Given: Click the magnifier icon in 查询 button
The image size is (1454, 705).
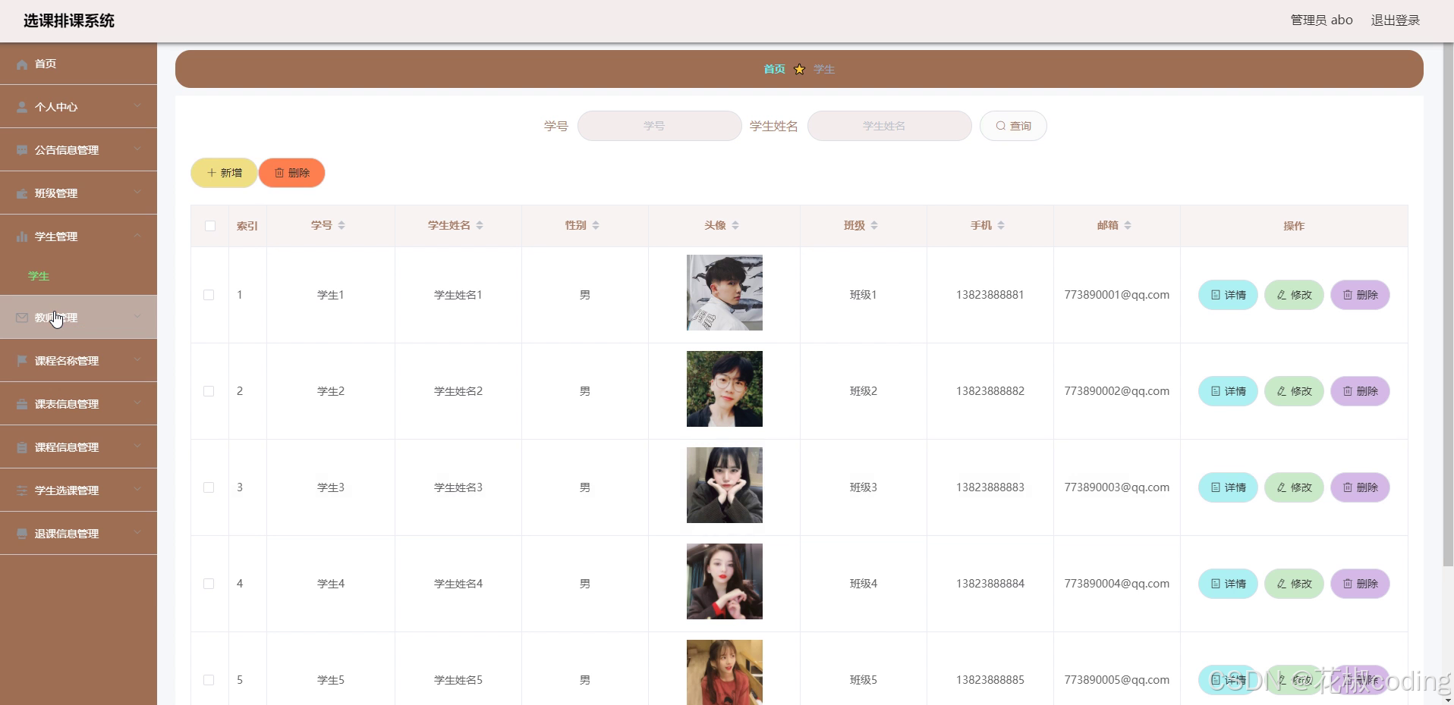Looking at the screenshot, I should (x=1001, y=126).
